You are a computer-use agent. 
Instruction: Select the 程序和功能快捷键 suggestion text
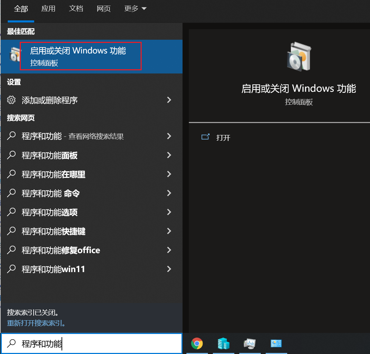coord(54,231)
